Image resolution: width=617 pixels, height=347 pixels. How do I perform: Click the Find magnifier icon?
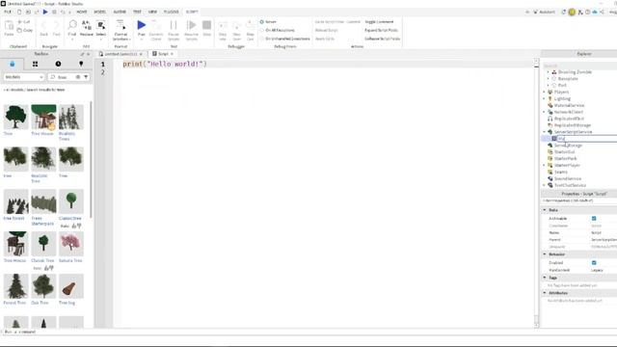pyautogui.click(x=72, y=25)
